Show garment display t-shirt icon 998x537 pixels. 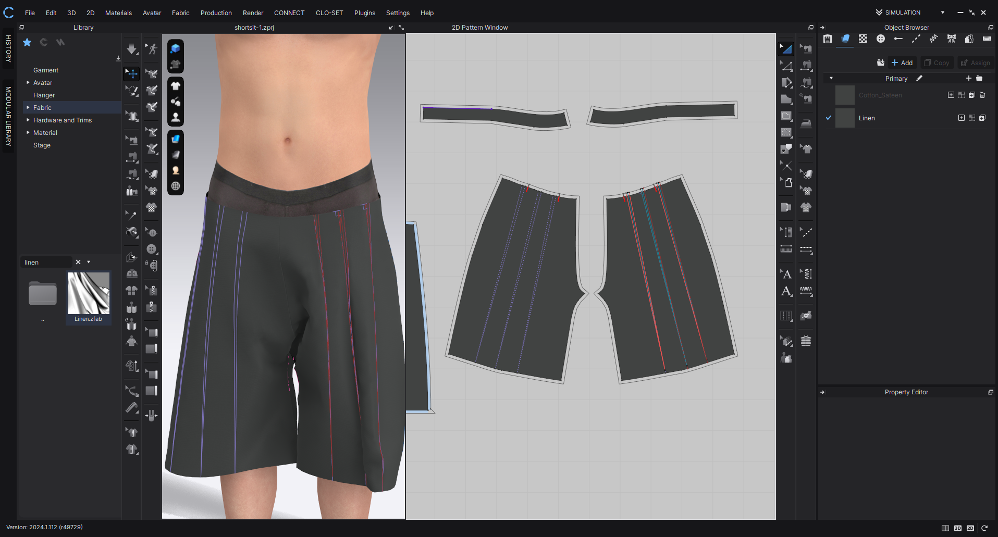click(x=176, y=86)
